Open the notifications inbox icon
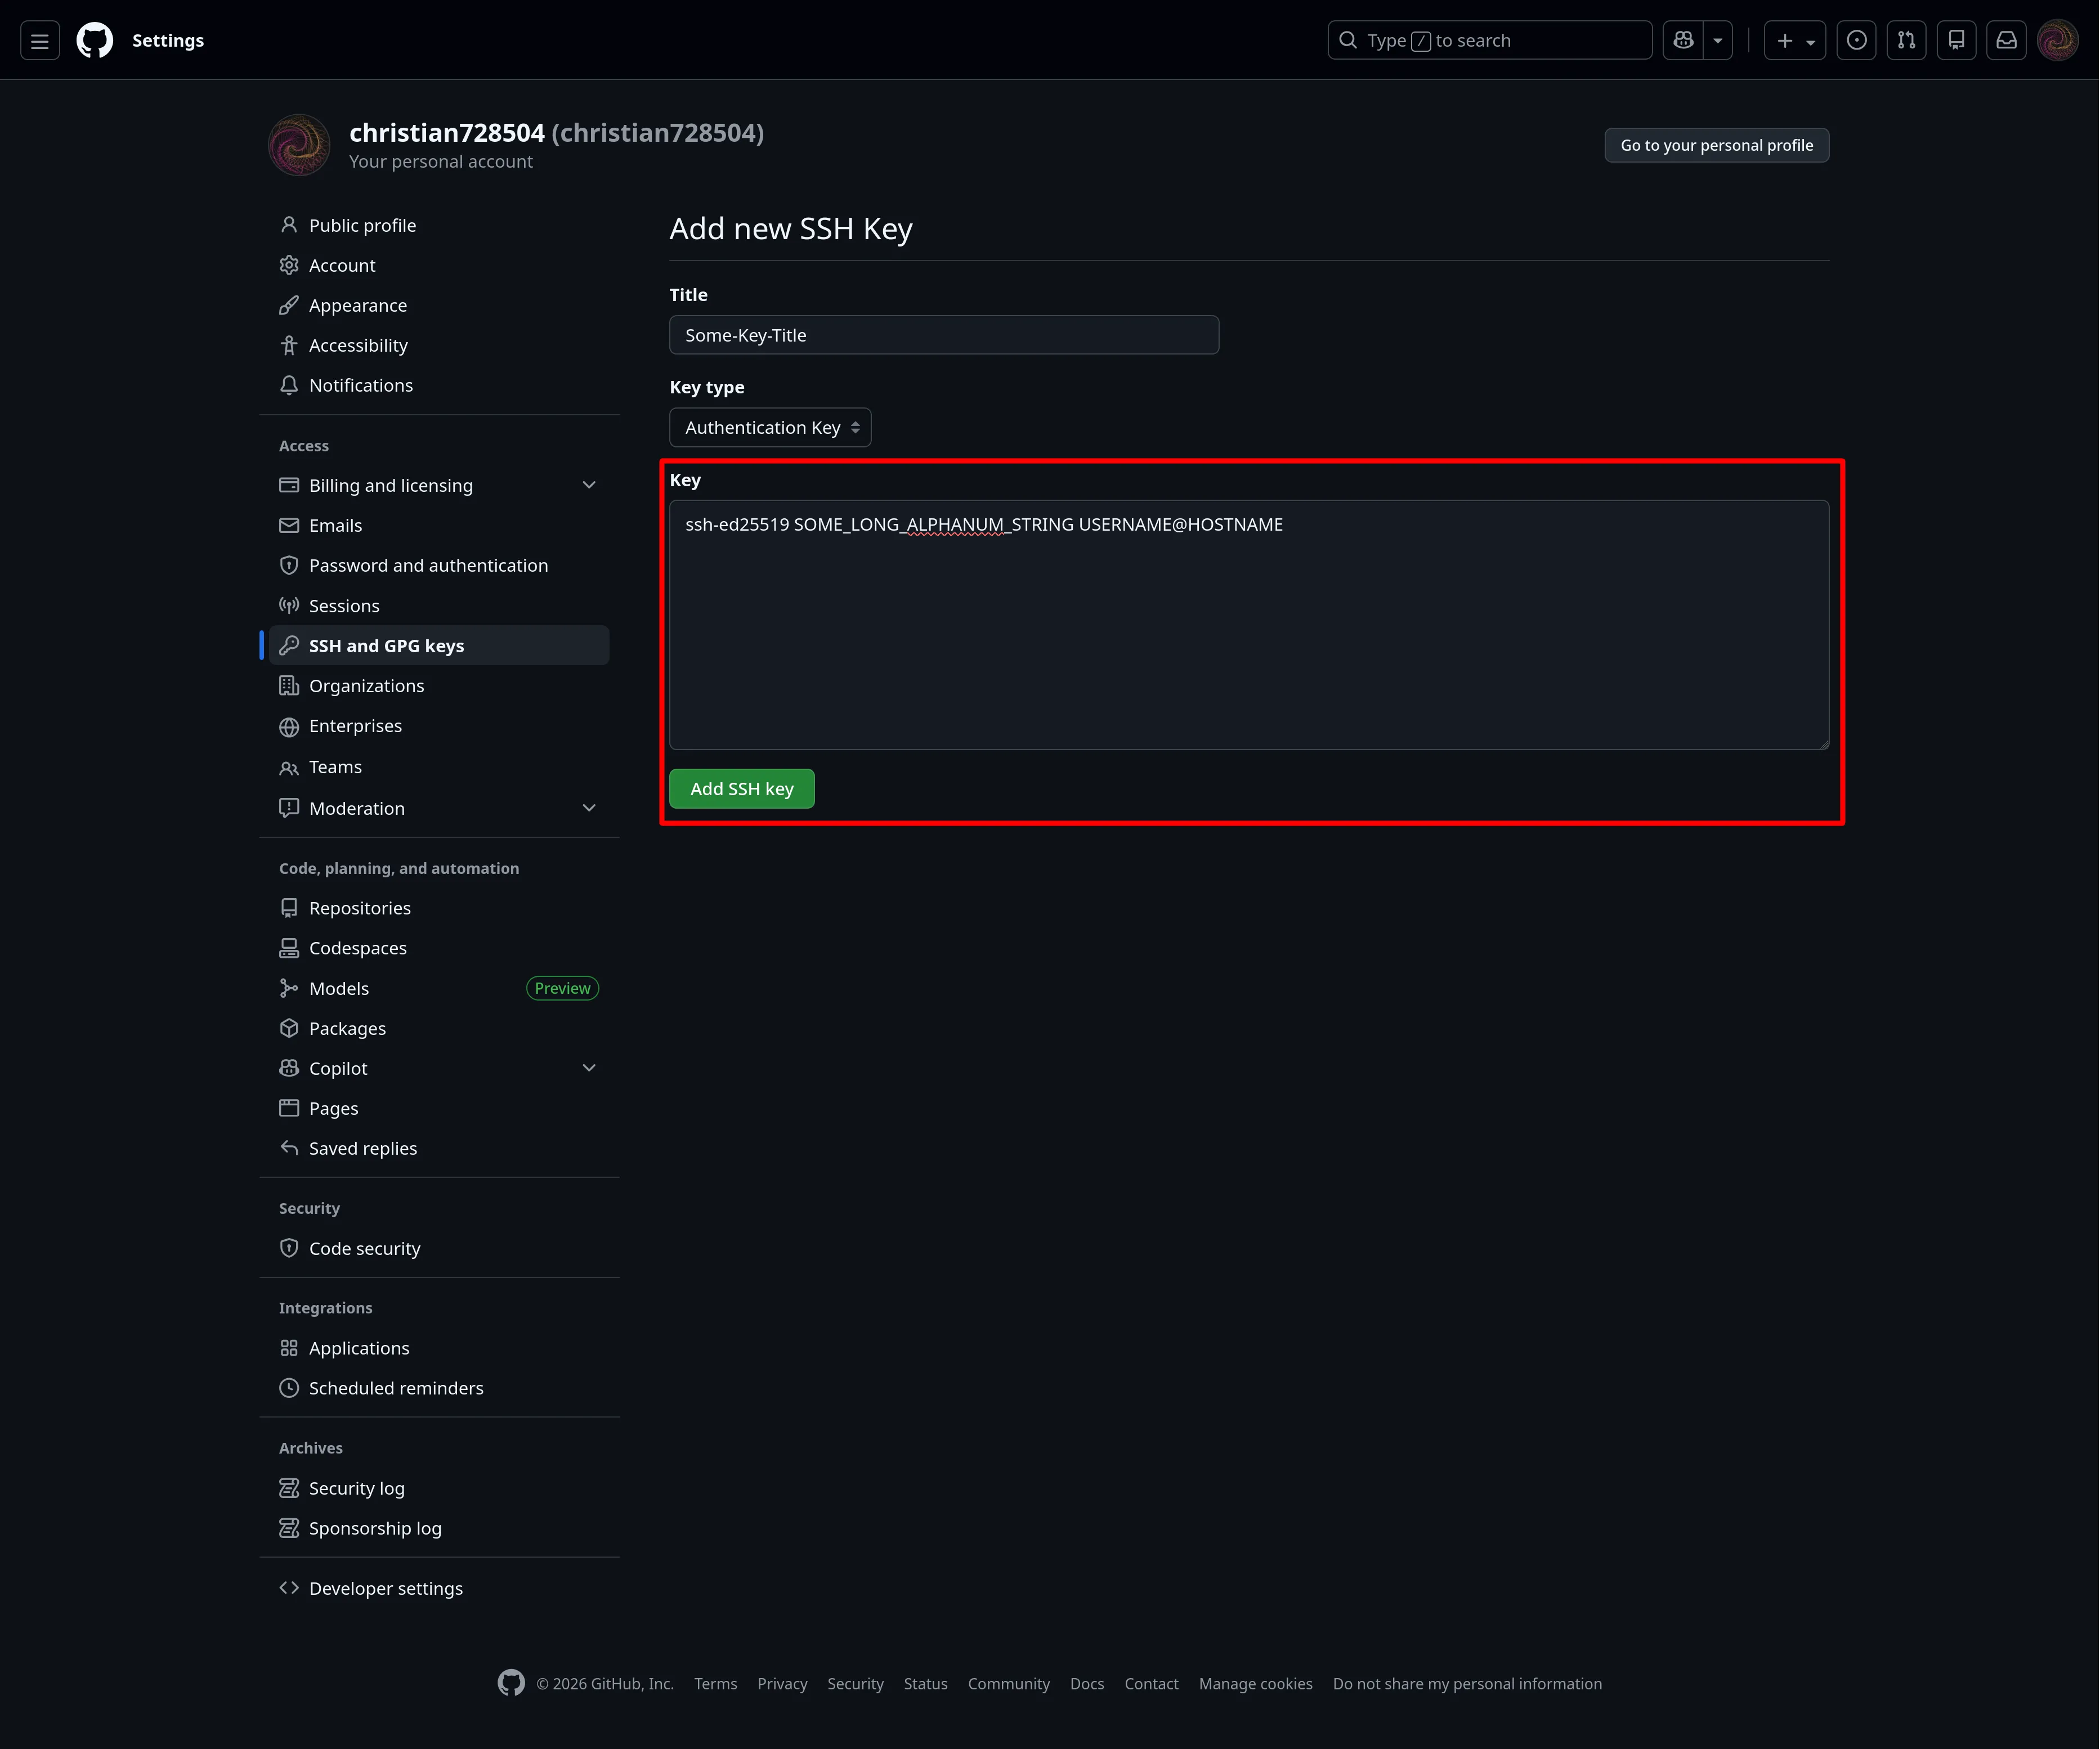 point(2006,41)
